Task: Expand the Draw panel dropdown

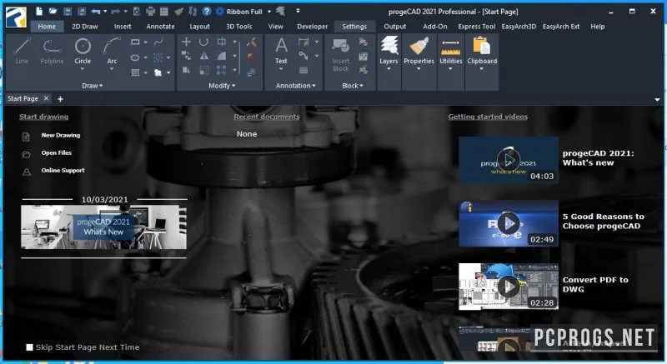Action: click(x=93, y=86)
